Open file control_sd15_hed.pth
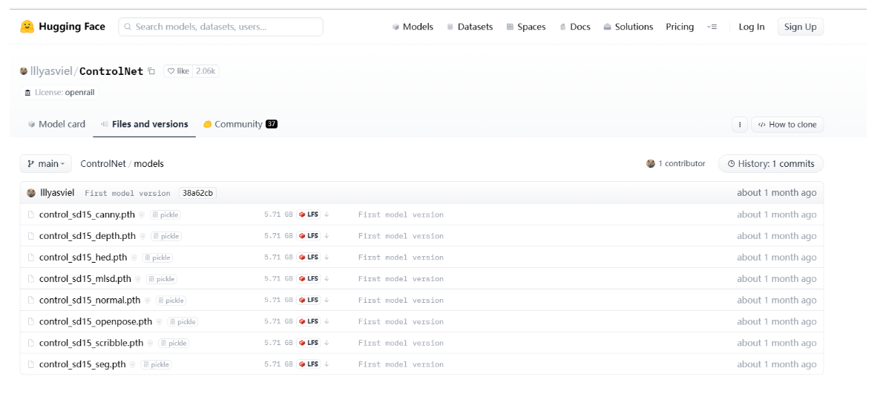This screenshot has height=397, width=886. click(x=83, y=257)
